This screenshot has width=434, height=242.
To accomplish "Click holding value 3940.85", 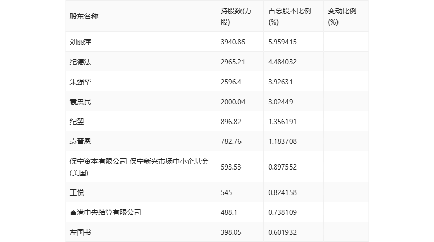I will [x=233, y=42].
